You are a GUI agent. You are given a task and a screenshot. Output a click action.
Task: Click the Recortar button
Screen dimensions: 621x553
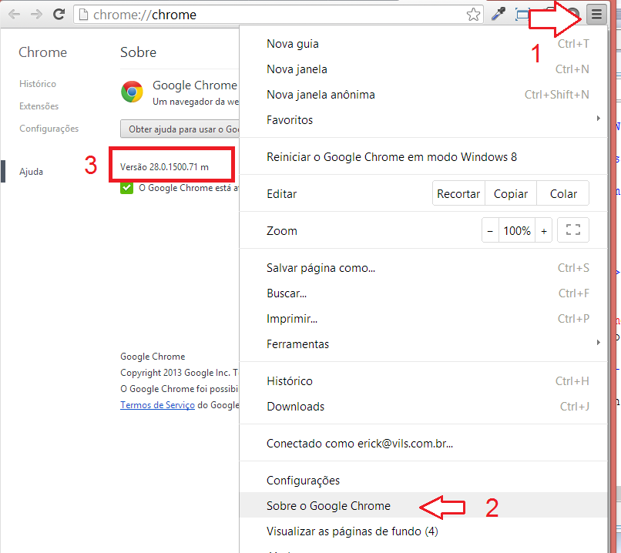(x=458, y=193)
